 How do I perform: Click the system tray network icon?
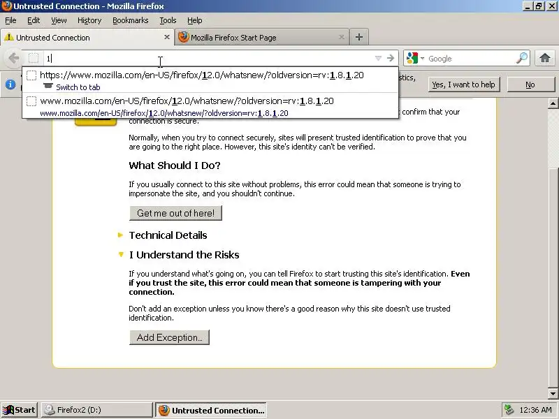pos(509,410)
